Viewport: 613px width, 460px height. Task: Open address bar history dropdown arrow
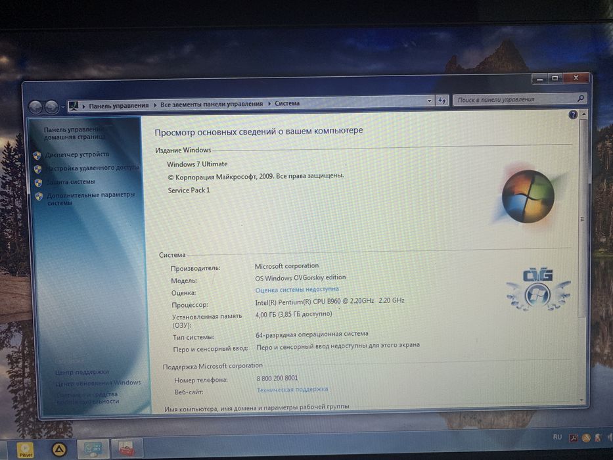tap(429, 101)
